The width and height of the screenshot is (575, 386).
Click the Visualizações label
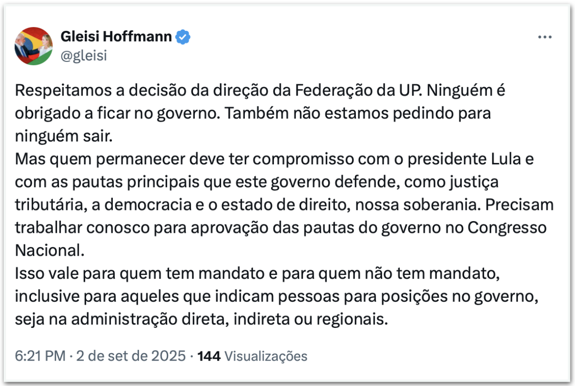(x=266, y=356)
